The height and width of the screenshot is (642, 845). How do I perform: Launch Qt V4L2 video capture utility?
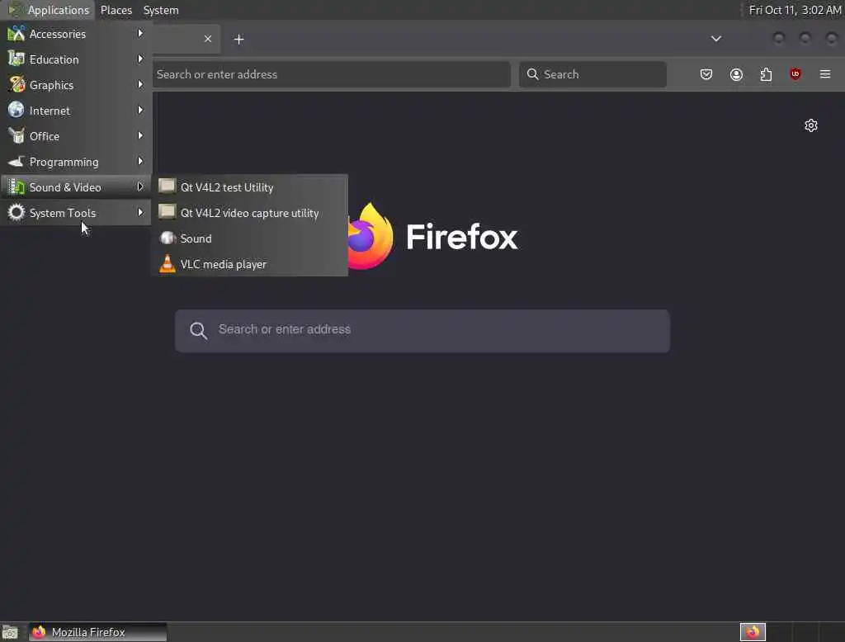pyautogui.click(x=250, y=213)
